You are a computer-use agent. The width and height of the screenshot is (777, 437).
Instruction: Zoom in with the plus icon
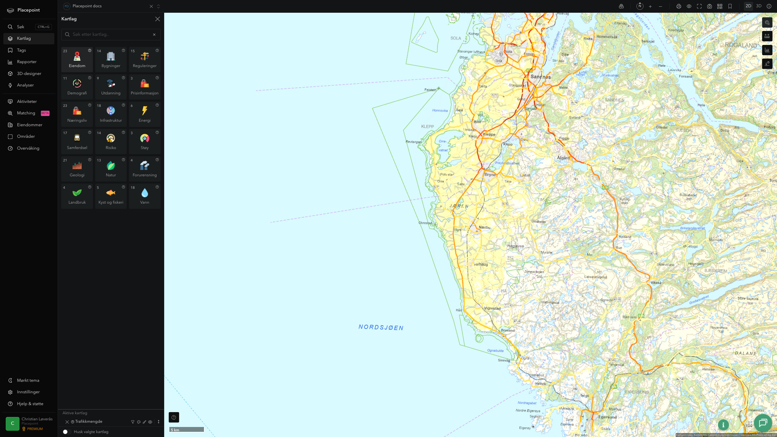coord(650,6)
